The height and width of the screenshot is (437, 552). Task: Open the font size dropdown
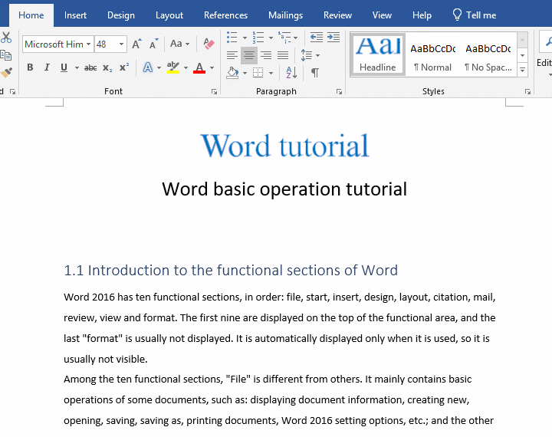click(x=121, y=44)
